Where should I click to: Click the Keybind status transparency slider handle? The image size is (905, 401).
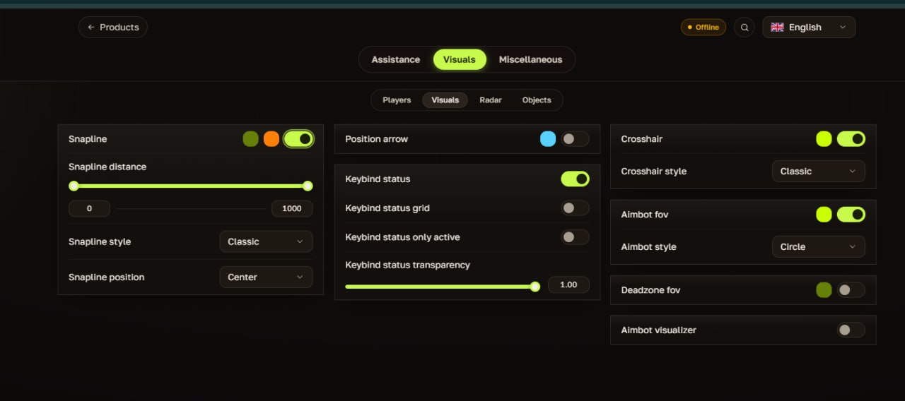[x=535, y=286]
